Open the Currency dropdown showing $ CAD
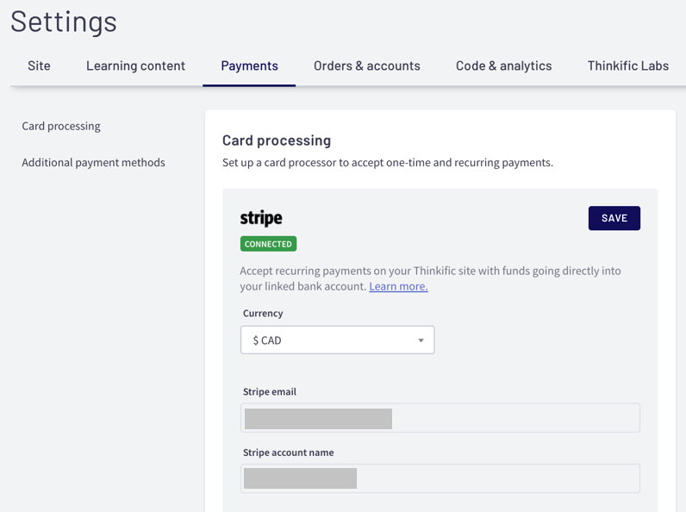This screenshot has height=512, width=686. [x=337, y=340]
